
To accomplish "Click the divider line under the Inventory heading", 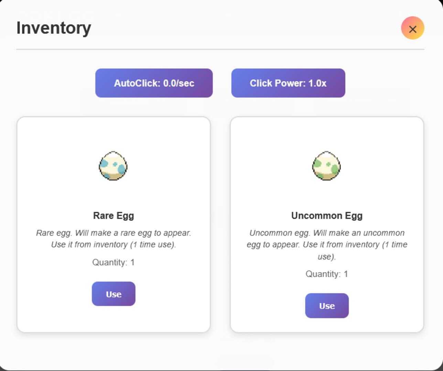I will 220,49.
